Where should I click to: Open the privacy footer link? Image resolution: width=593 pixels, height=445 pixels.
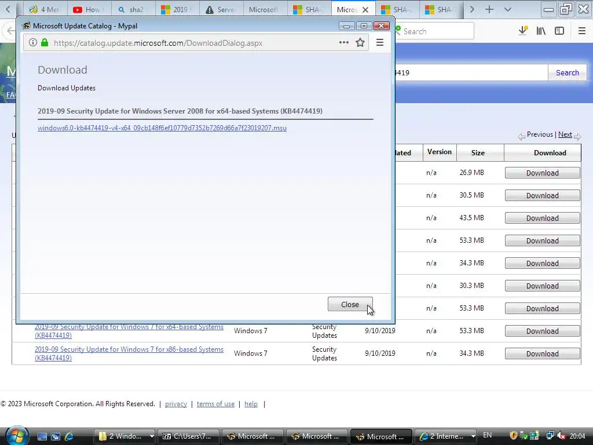click(x=176, y=404)
